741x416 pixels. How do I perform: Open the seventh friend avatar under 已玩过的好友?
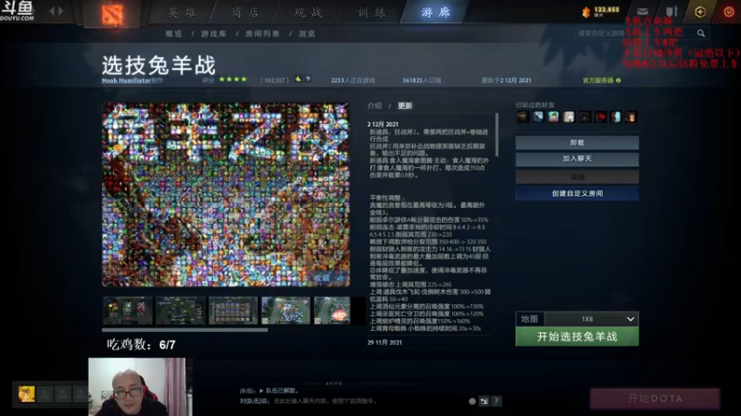click(x=615, y=116)
